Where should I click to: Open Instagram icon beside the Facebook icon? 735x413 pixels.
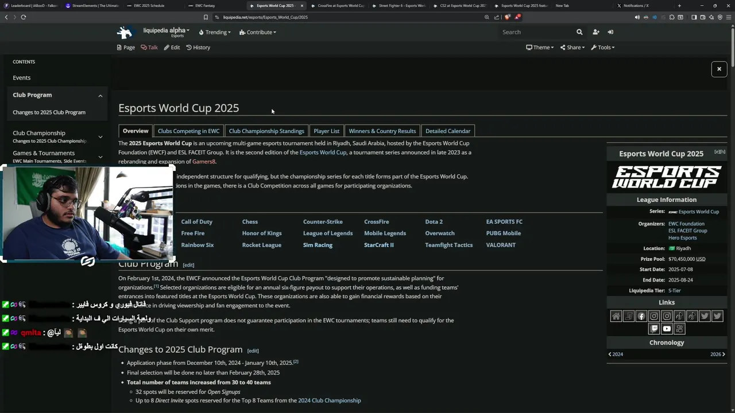click(654, 316)
